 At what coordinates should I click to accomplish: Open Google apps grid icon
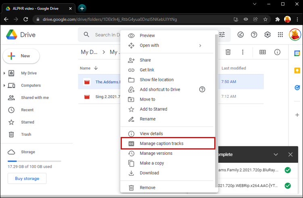280,35
